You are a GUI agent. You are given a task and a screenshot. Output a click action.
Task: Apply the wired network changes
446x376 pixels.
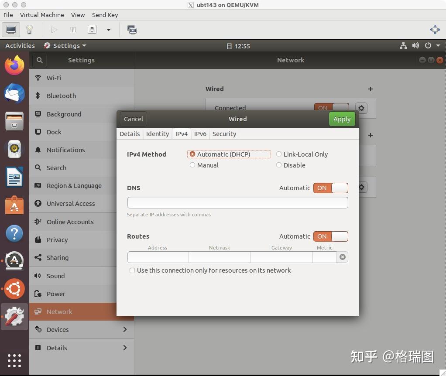342,119
